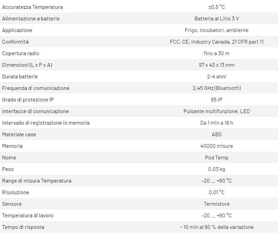Click the Tempo di risposta row label

click(x=23, y=227)
